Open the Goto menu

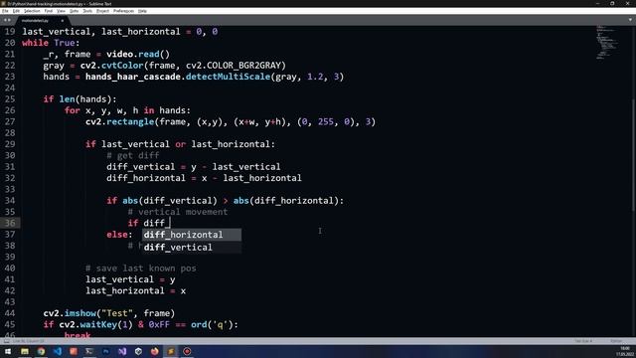(74, 11)
